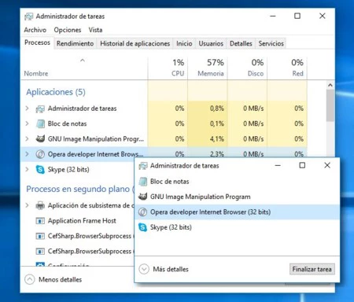
Task: Expand the Bloc de notas process group
Action: tap(27, 123)
